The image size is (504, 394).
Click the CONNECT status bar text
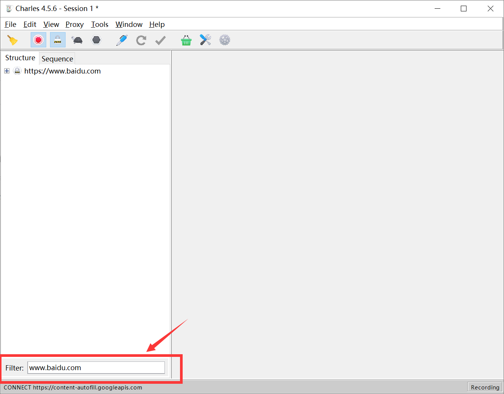[73, 388]
